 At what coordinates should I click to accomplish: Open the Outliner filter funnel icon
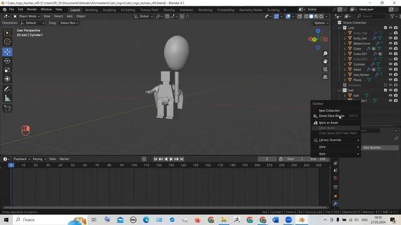tap(392, 16)
